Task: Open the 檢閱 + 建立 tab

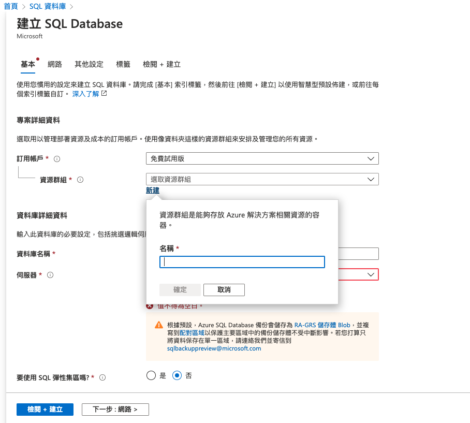Action: [161, 64]
